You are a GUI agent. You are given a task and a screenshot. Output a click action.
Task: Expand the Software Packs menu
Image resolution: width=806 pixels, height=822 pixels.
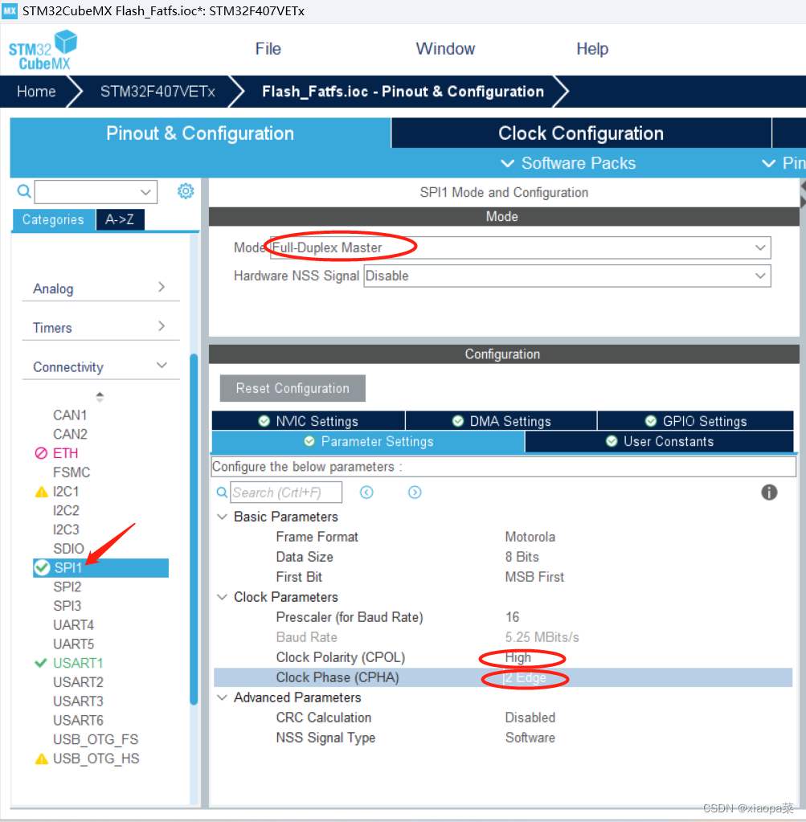[568, 163]
